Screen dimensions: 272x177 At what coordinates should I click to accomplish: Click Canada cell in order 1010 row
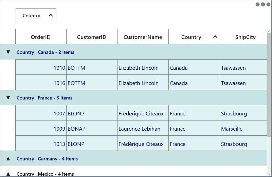pyautogui.click(x=194, y=67)
